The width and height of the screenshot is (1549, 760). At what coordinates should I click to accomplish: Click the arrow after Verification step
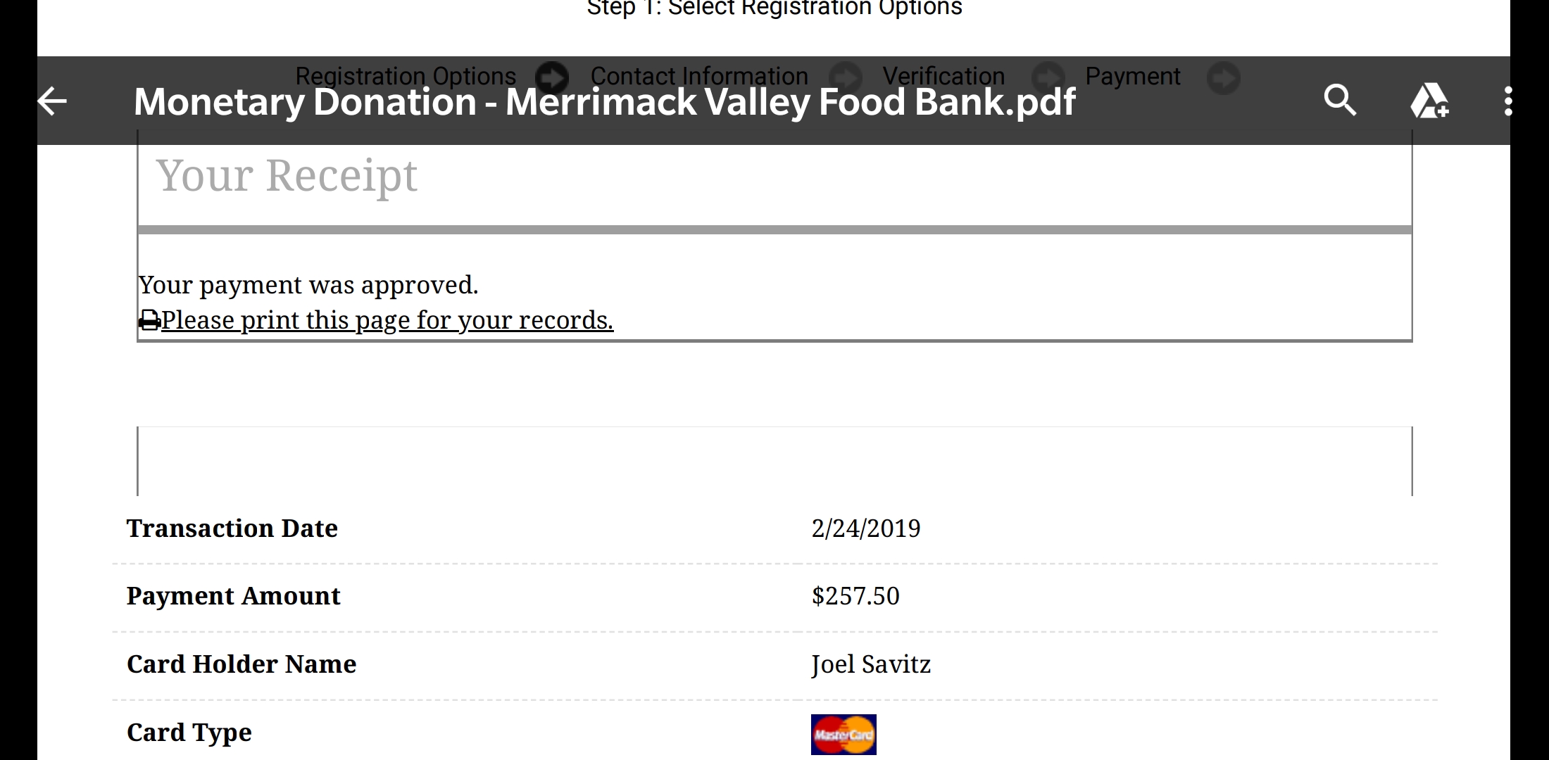coord(1048,77)
